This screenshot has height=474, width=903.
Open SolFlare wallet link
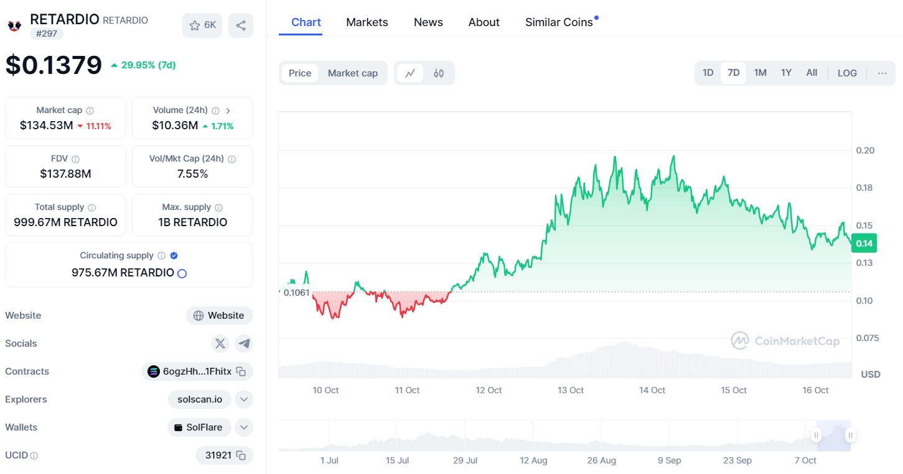click(x=199, y=427)
